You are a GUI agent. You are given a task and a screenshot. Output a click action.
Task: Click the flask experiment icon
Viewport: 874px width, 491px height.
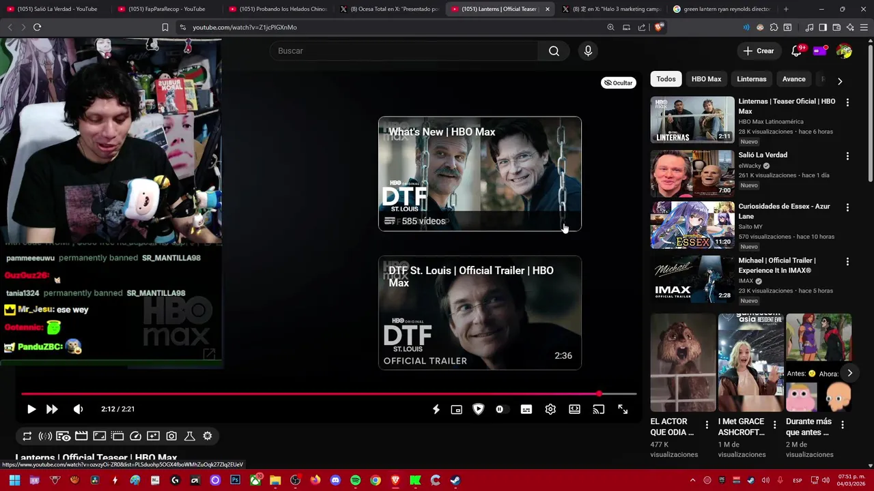tap(190, 436)
